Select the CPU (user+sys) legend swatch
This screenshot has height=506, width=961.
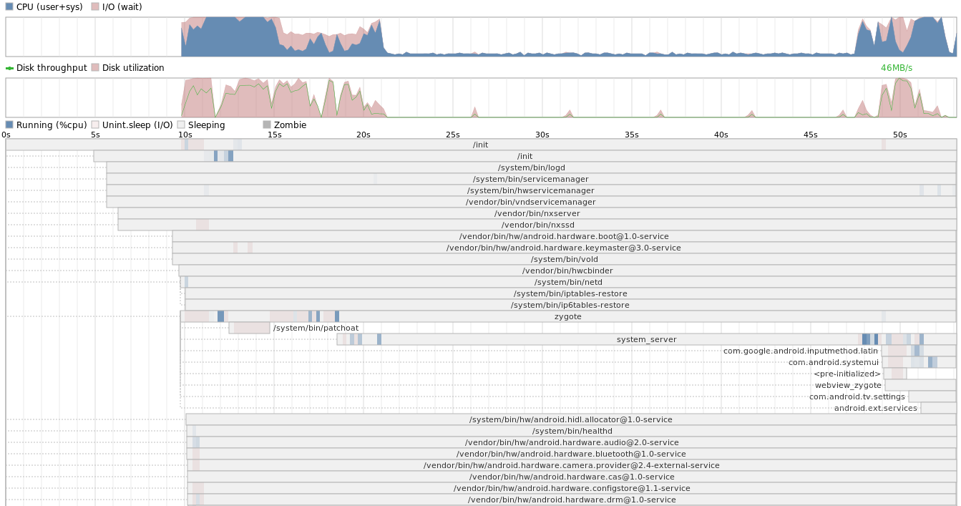click(9, 6)
